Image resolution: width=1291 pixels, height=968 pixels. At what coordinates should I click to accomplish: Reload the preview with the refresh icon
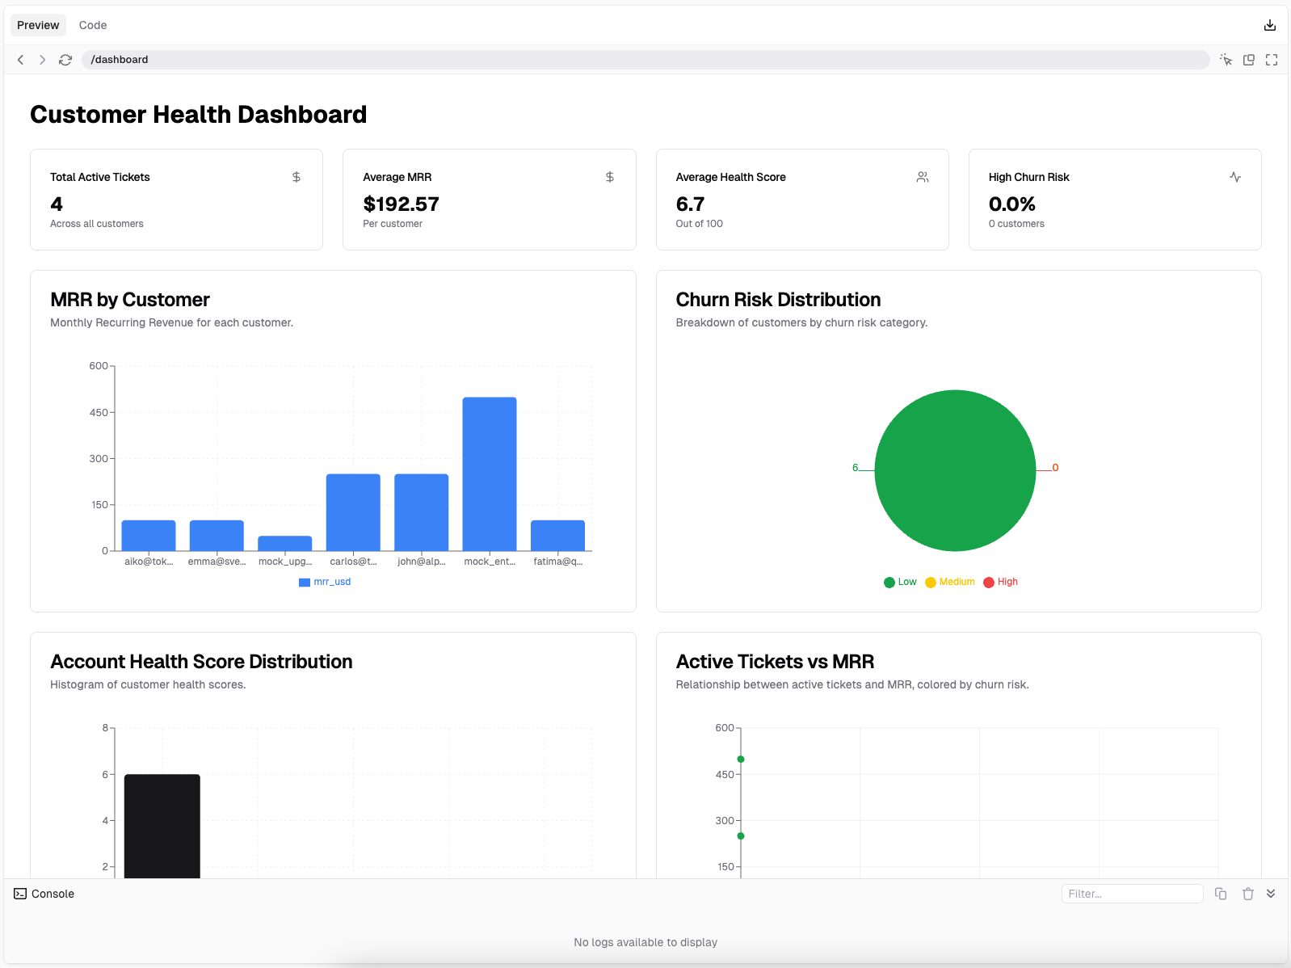tap(65, 60)
